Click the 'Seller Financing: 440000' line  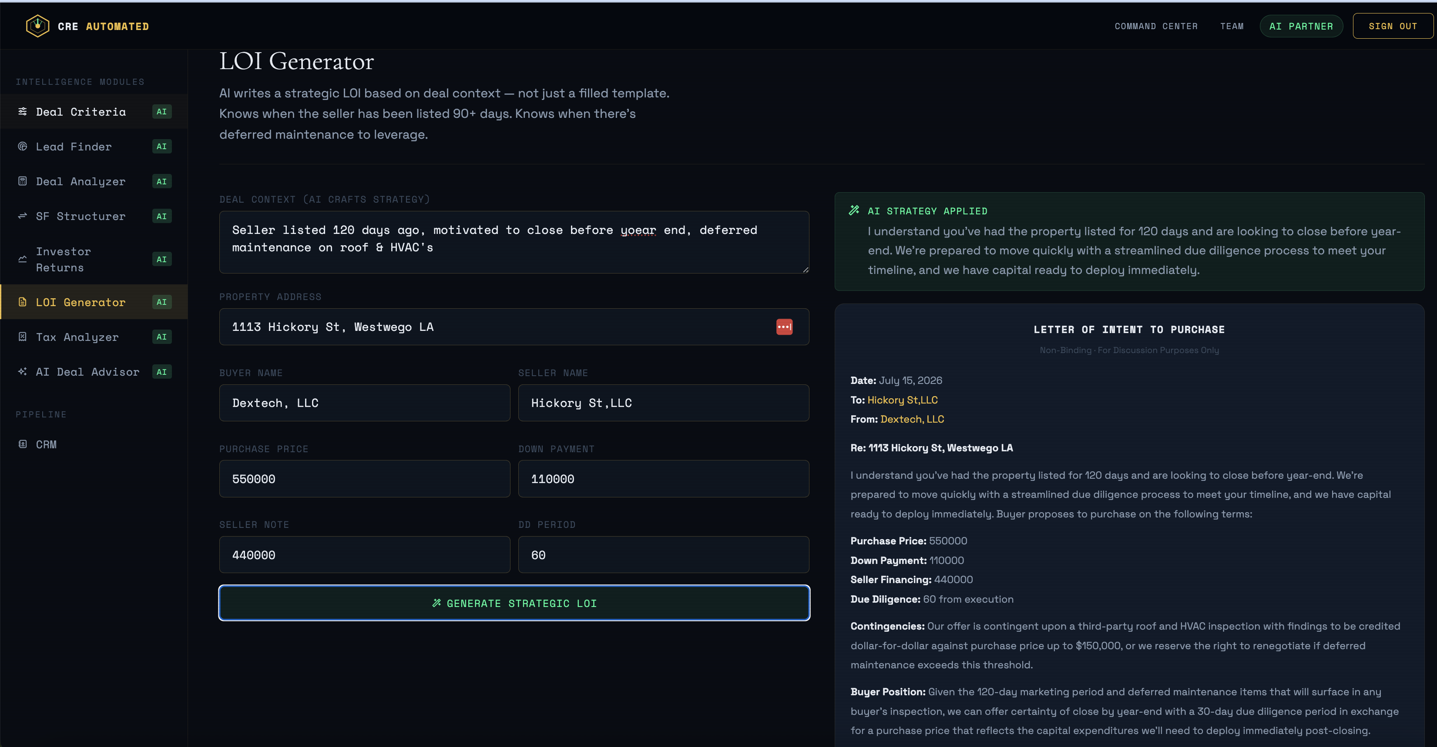point(912,579)
